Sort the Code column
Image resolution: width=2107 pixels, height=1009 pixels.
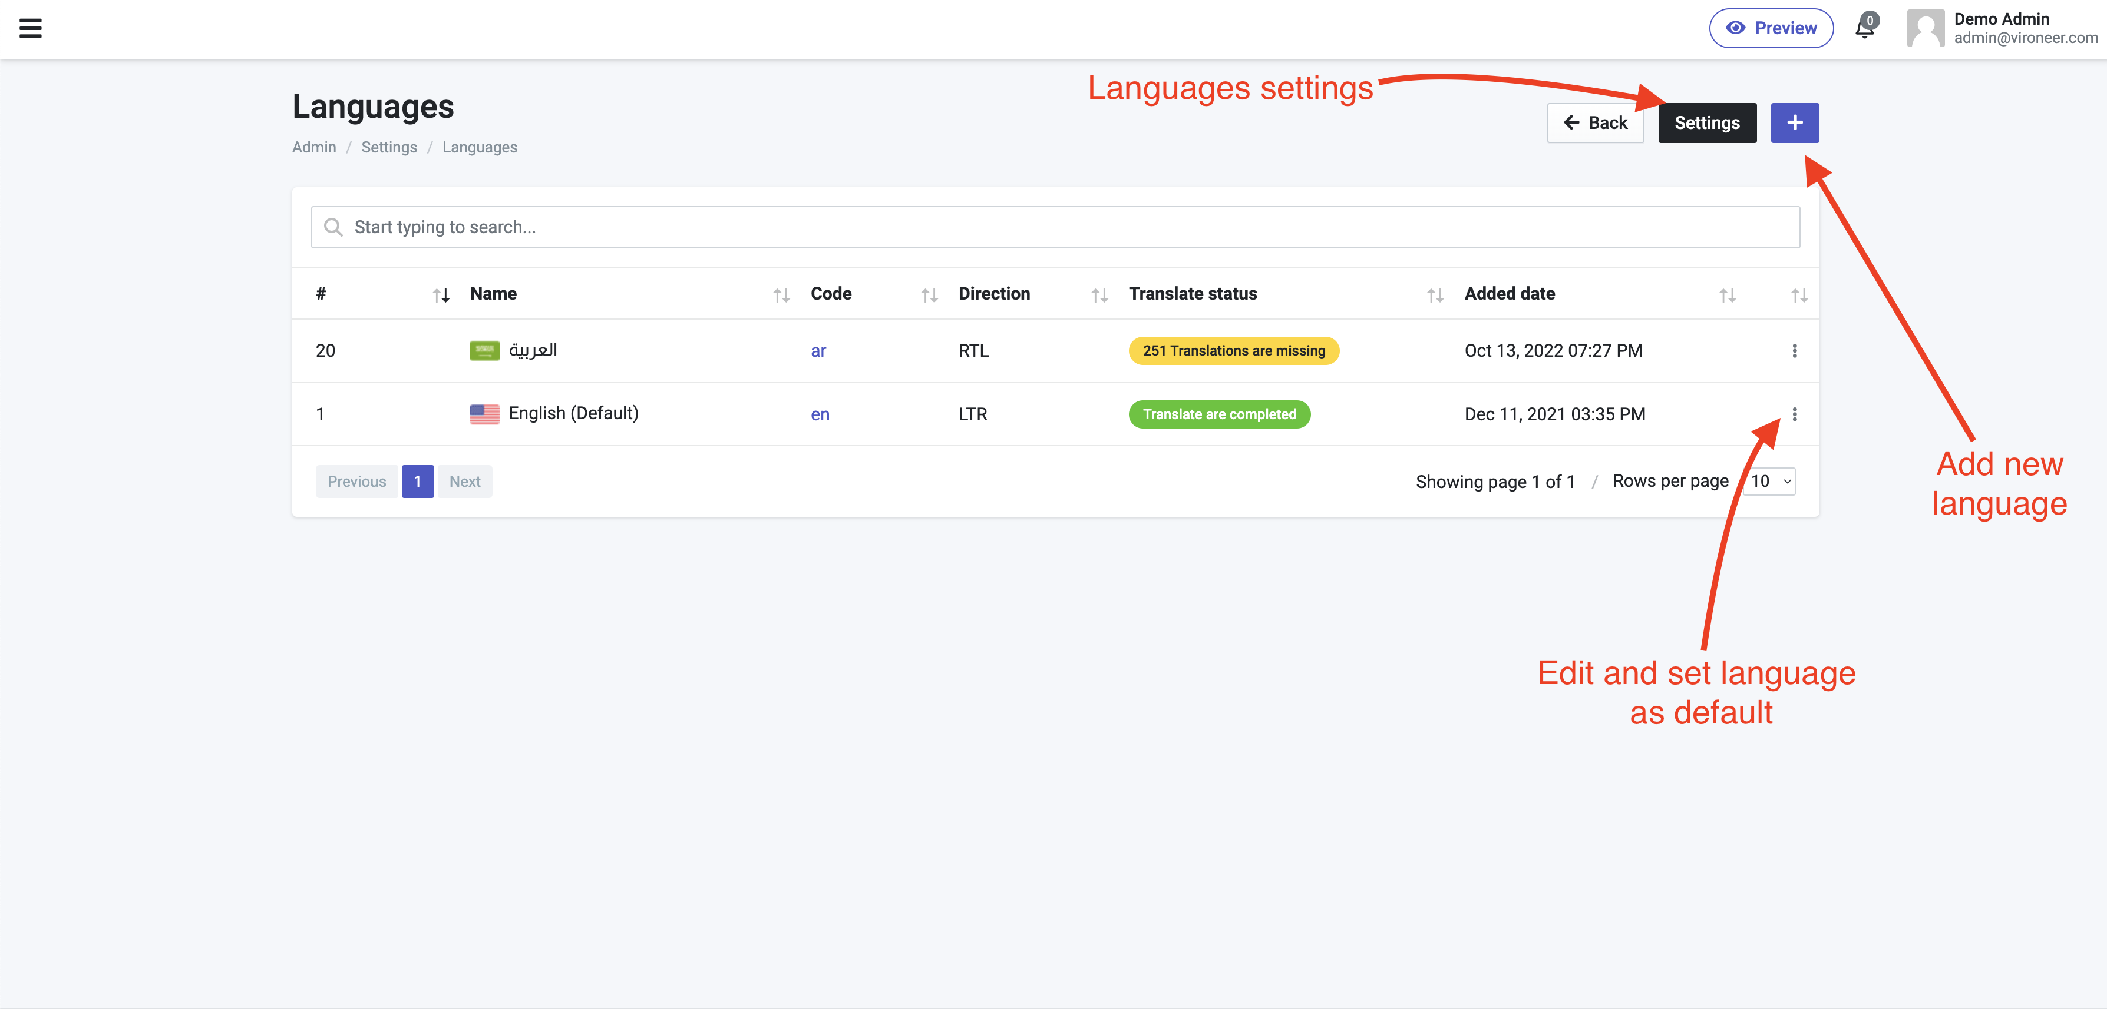tap(929, 295)
